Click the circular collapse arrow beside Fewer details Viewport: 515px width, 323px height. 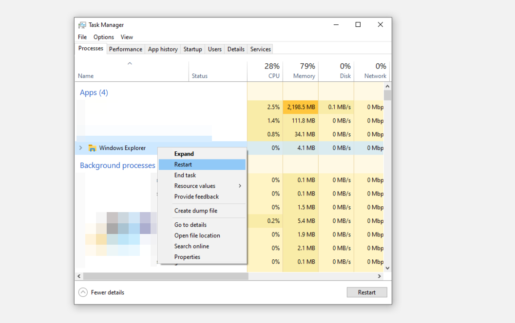click(x=83, y=292)
